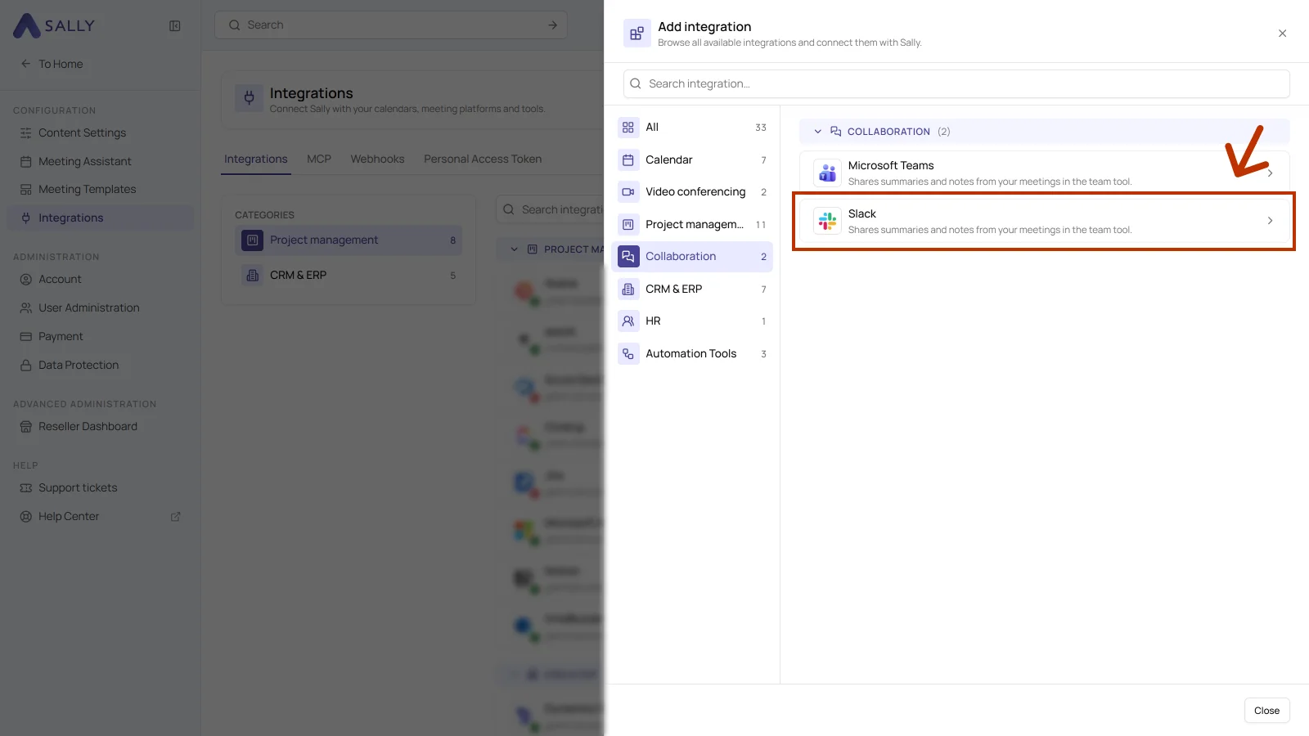Select the All category in dialog

692,127
